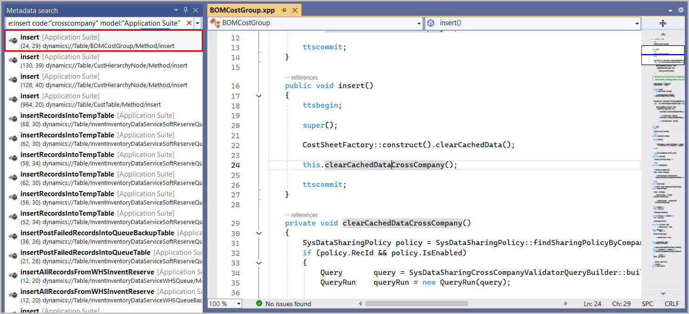This screenshot has width=689, height=314.
Task: Open the Metadata search panel options menu
Action: (176, 10)
